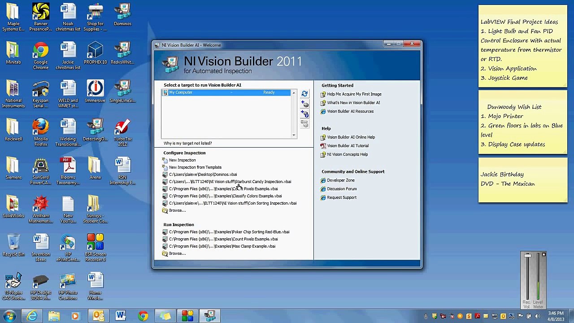Click the Rec. Vol. slider handle
Screen dimensions: 574x323
pos(527,256)
